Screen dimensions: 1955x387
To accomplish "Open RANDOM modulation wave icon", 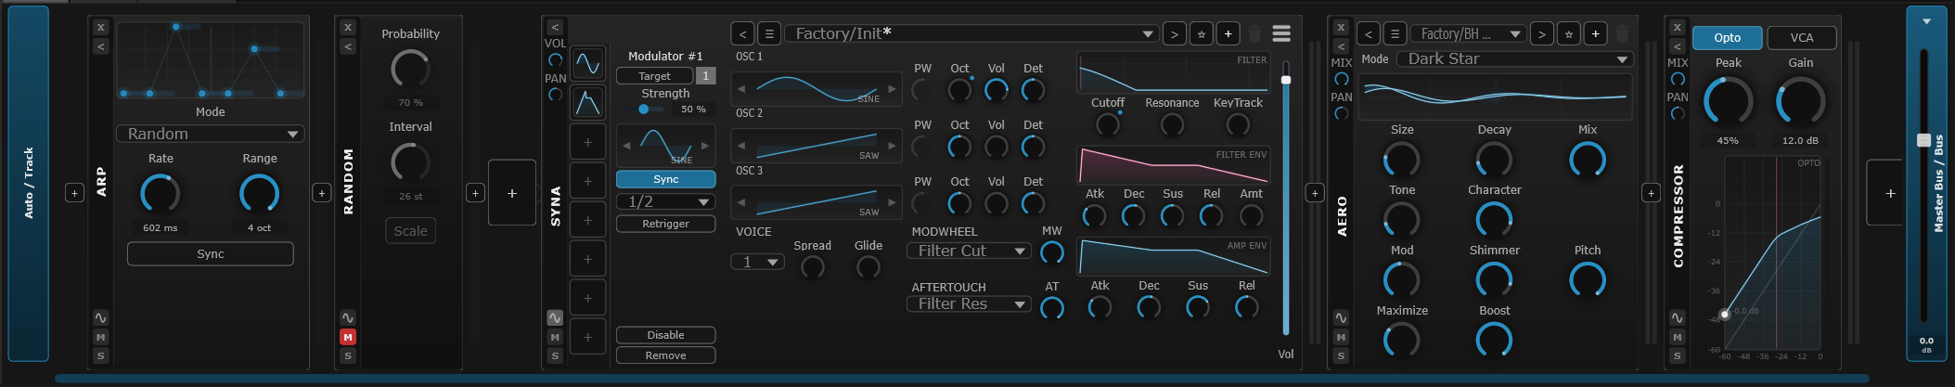I will pyautogui.click(x=348, y=318).
